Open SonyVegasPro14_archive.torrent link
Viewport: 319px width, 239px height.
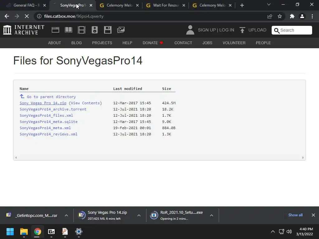click(x=53, y=109)
